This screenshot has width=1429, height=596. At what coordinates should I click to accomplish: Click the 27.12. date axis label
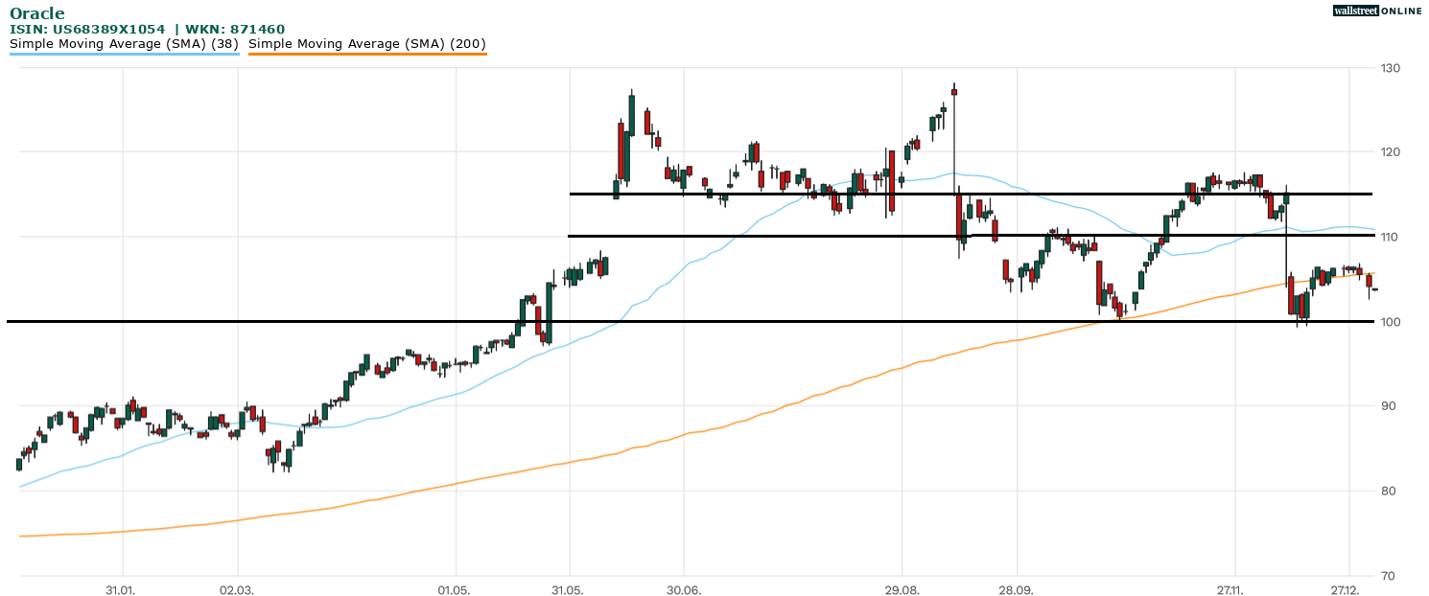1348,589
